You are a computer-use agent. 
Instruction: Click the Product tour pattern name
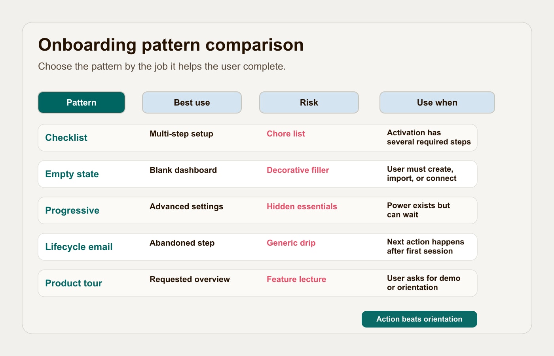pyautogui.click(x=74, y=283)
